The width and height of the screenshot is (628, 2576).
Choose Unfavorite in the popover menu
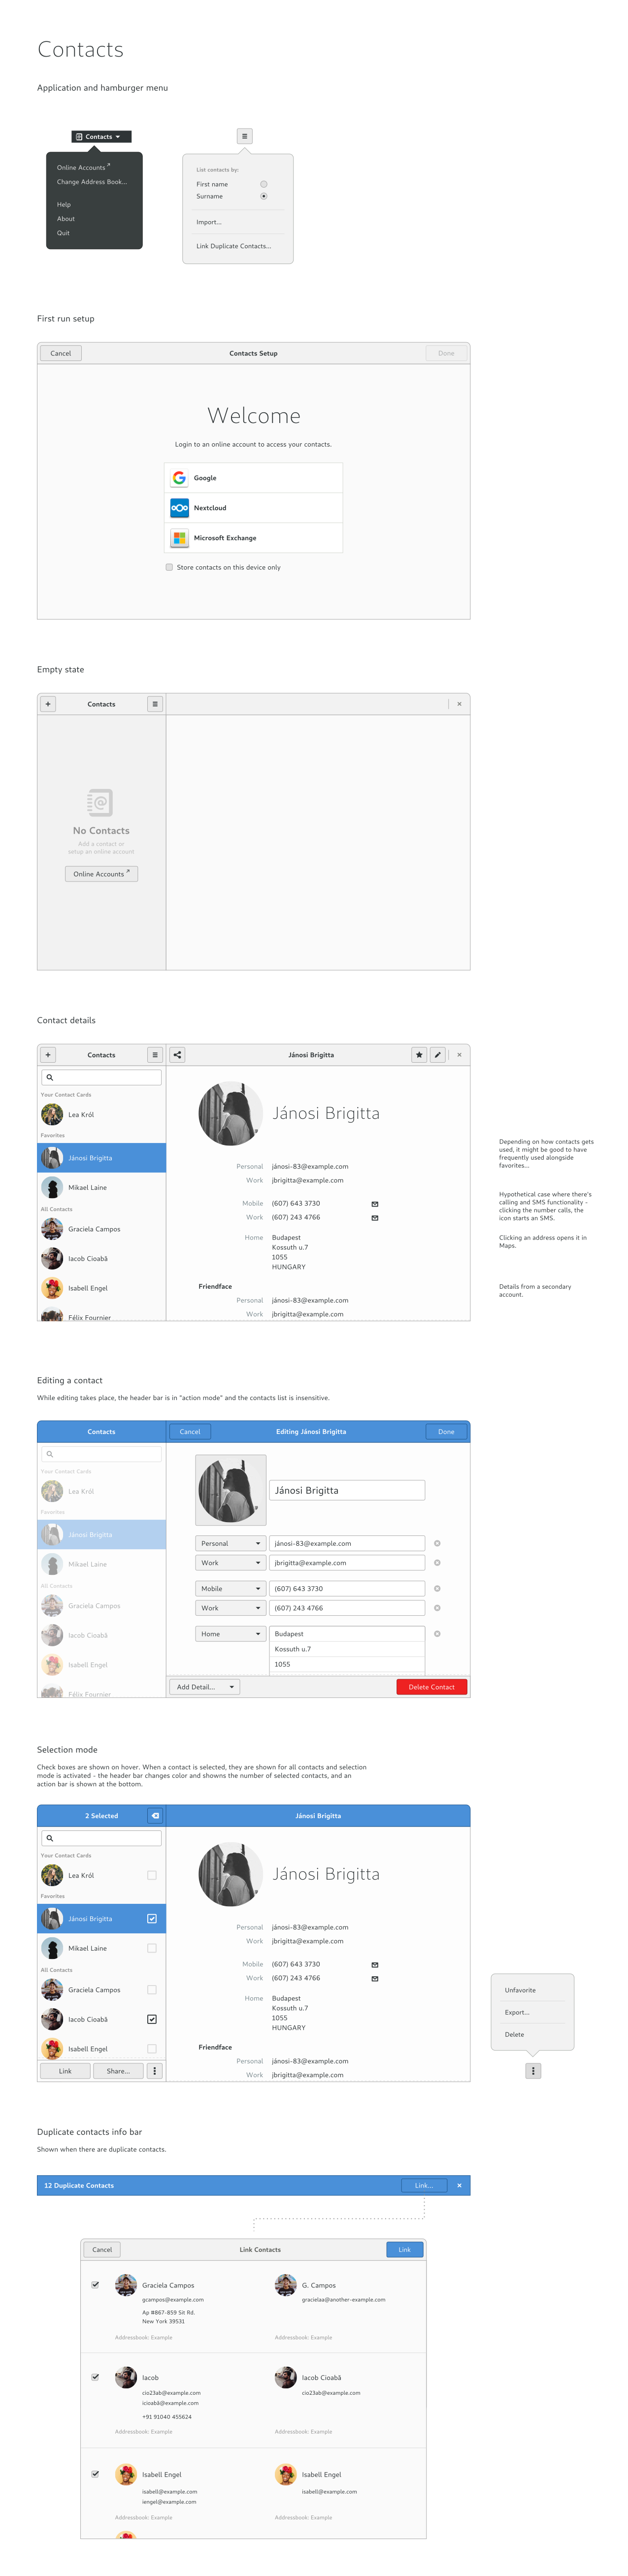(x=521, y=1990)
